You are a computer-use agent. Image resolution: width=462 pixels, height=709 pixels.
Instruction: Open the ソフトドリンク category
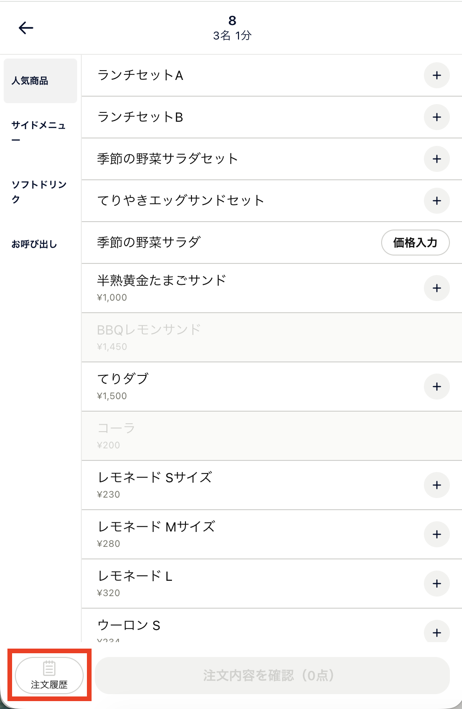(x=39, y=192)
